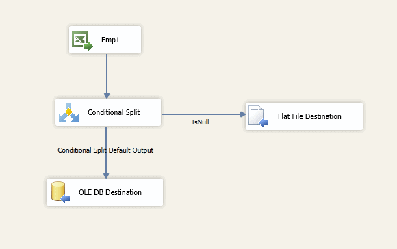Select the Conditional Split component label

(114, 112)
